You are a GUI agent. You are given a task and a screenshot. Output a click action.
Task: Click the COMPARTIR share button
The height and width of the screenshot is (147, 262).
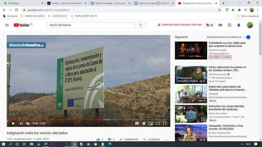129,140
